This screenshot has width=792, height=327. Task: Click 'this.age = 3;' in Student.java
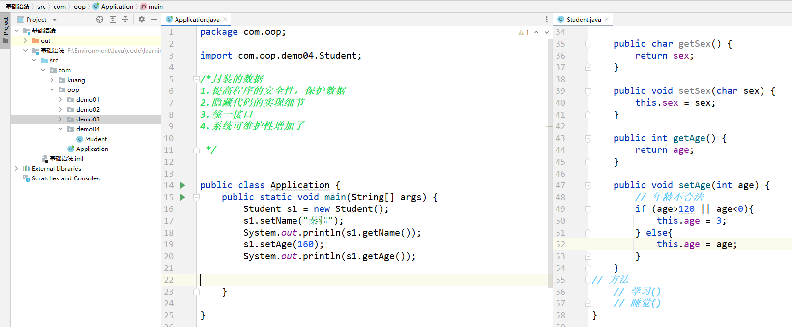click(x=691, y=221)
